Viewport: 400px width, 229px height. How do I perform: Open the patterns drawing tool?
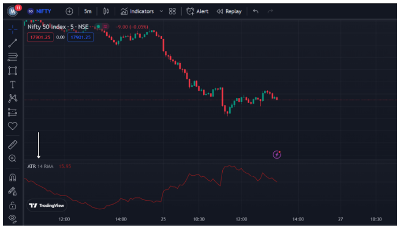(13, 98)
